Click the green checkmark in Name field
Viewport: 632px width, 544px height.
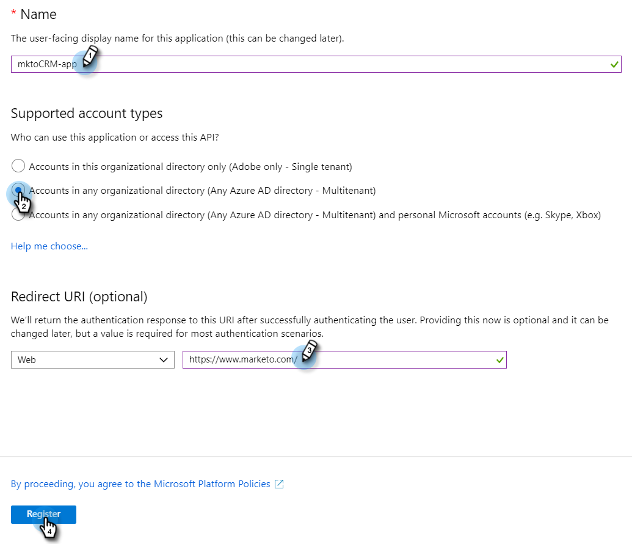coord(614,64)
